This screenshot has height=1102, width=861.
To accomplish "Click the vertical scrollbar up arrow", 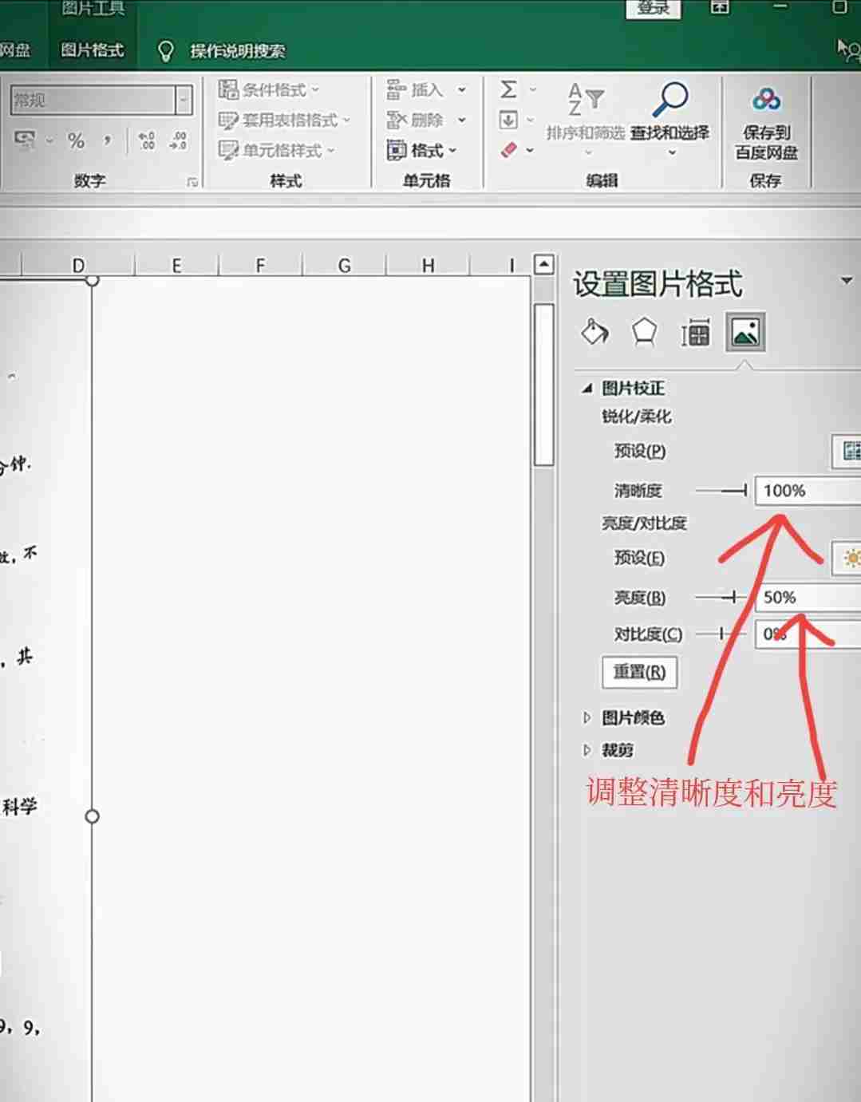I will click(544, 264).
